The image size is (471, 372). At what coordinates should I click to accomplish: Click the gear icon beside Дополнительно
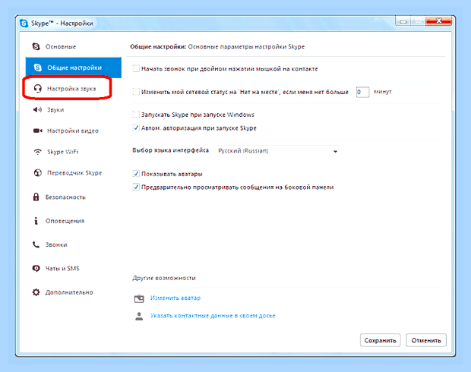click(36, 292)
